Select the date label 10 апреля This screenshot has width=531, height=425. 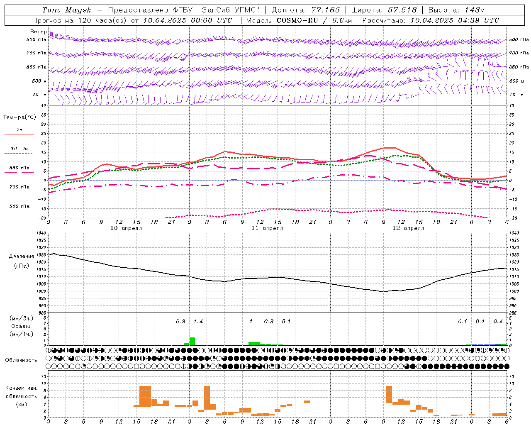pyautogui.click(x=126, y=228)
